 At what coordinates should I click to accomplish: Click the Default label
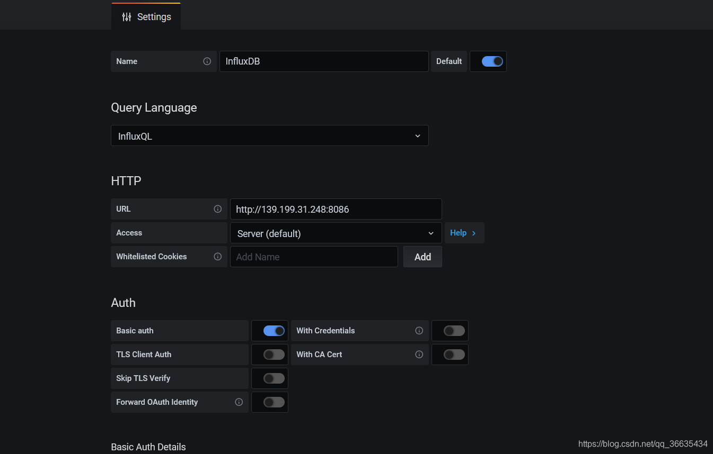click(449, 61)
